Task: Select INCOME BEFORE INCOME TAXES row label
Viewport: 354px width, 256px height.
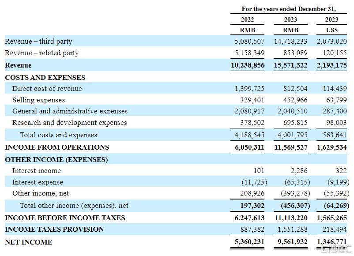Action: coord(65,218)
